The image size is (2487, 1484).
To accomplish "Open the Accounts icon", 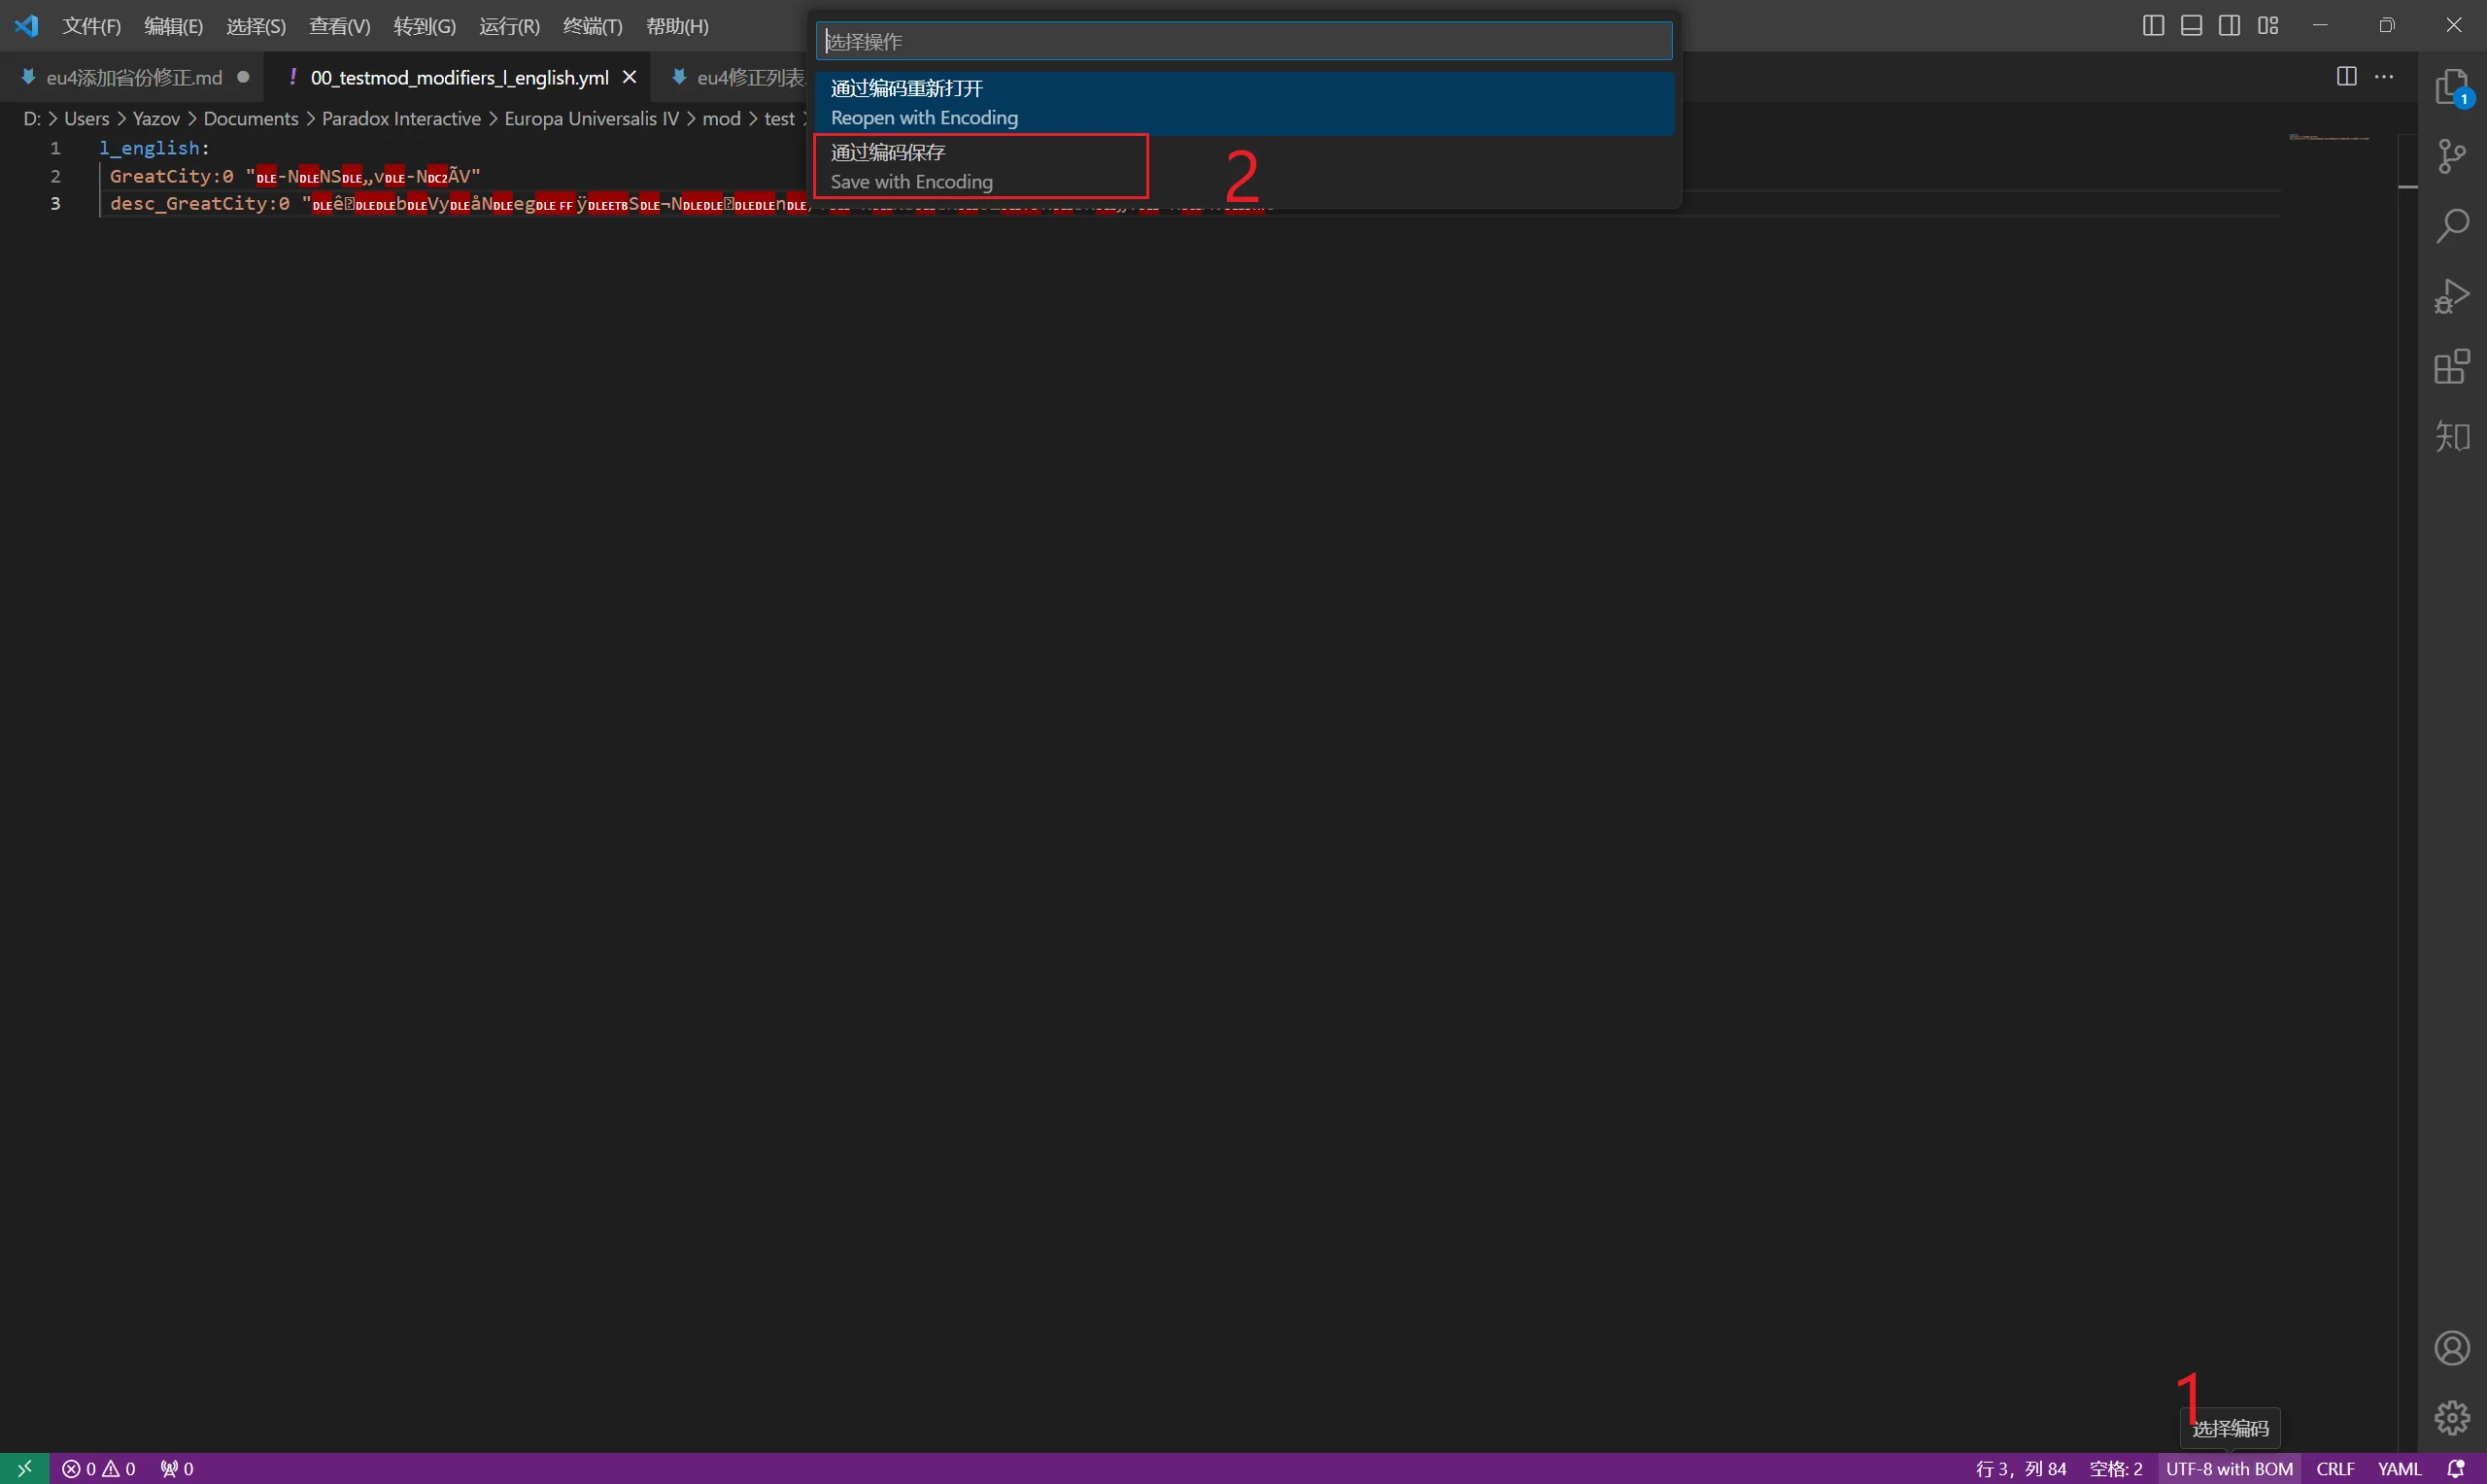I will 2452,1348.
